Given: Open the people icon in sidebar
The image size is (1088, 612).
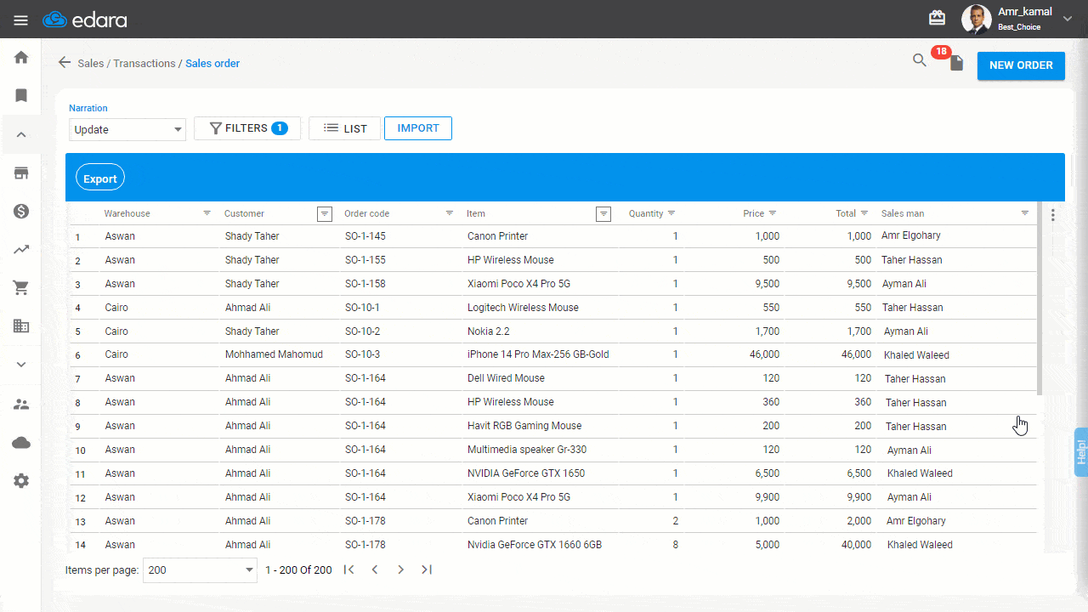Looking at the screenshot, I should click(x=21, y=405).
